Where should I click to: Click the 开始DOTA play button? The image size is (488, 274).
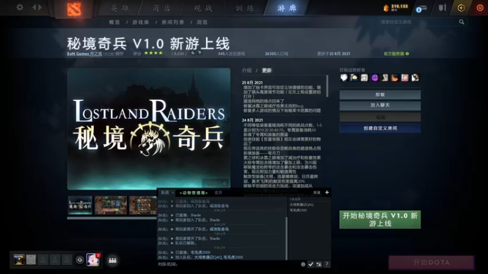point(431,262)
